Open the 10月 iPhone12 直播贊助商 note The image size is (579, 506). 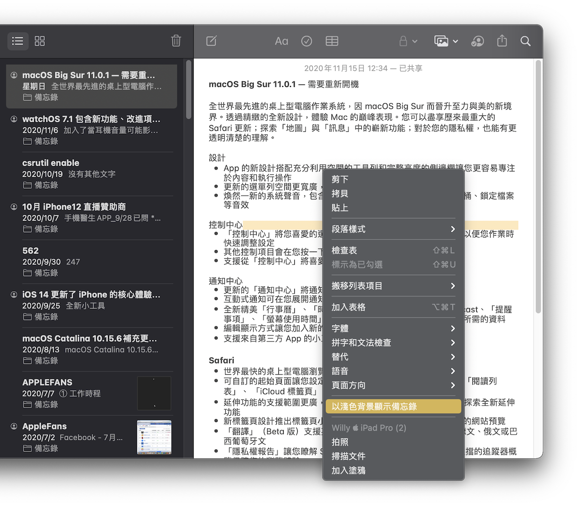pyautogui.click(x=91, y=218)
